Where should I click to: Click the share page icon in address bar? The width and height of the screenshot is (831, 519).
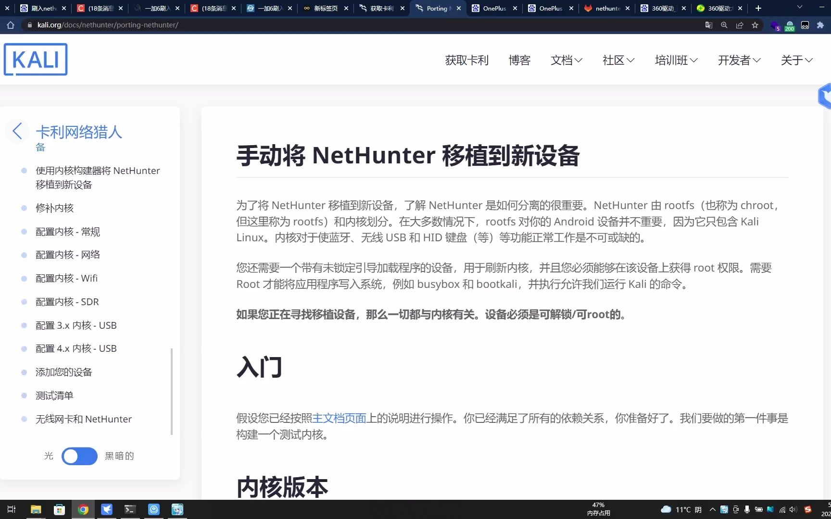click(740, 25)
